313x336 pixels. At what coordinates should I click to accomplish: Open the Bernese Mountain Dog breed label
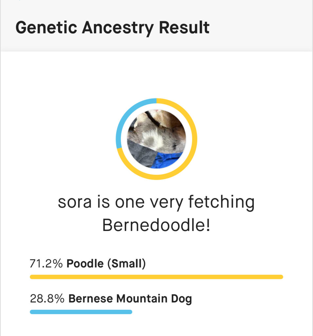pos(130,299)
